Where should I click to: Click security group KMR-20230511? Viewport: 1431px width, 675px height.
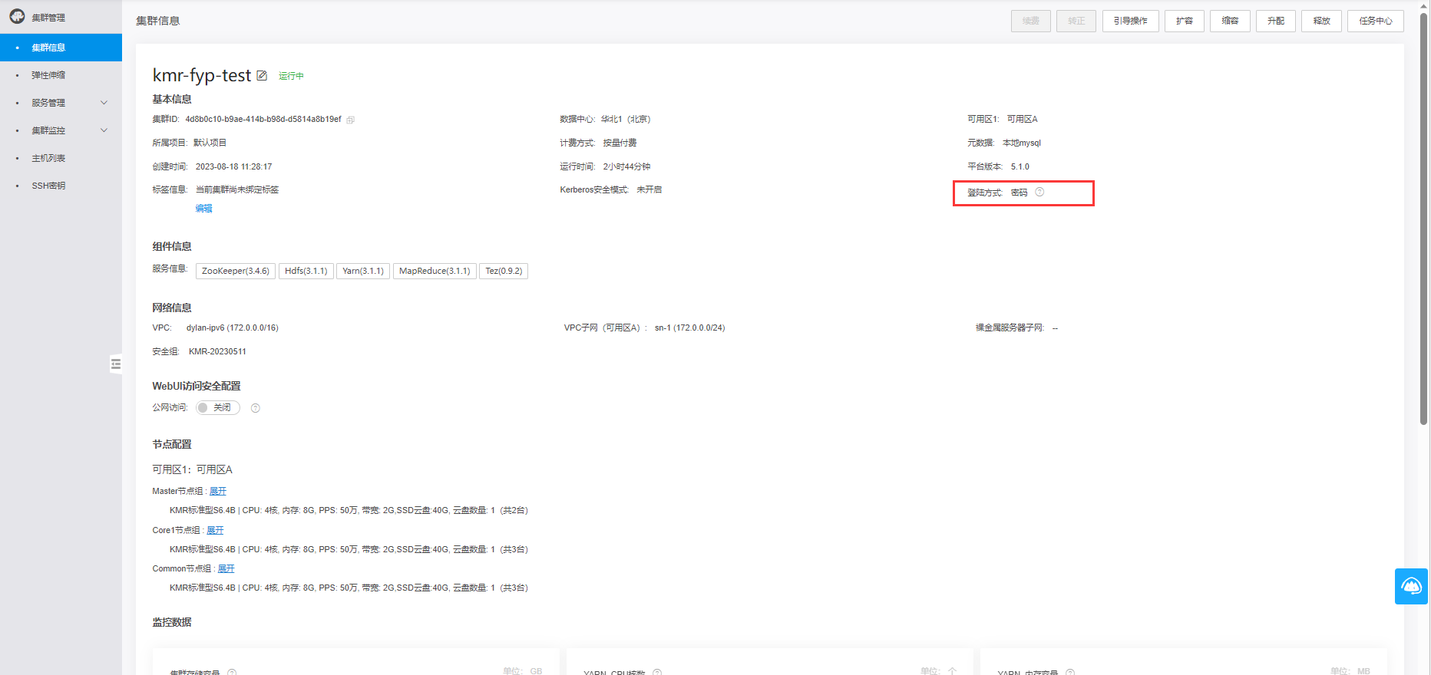coord(218,351)
